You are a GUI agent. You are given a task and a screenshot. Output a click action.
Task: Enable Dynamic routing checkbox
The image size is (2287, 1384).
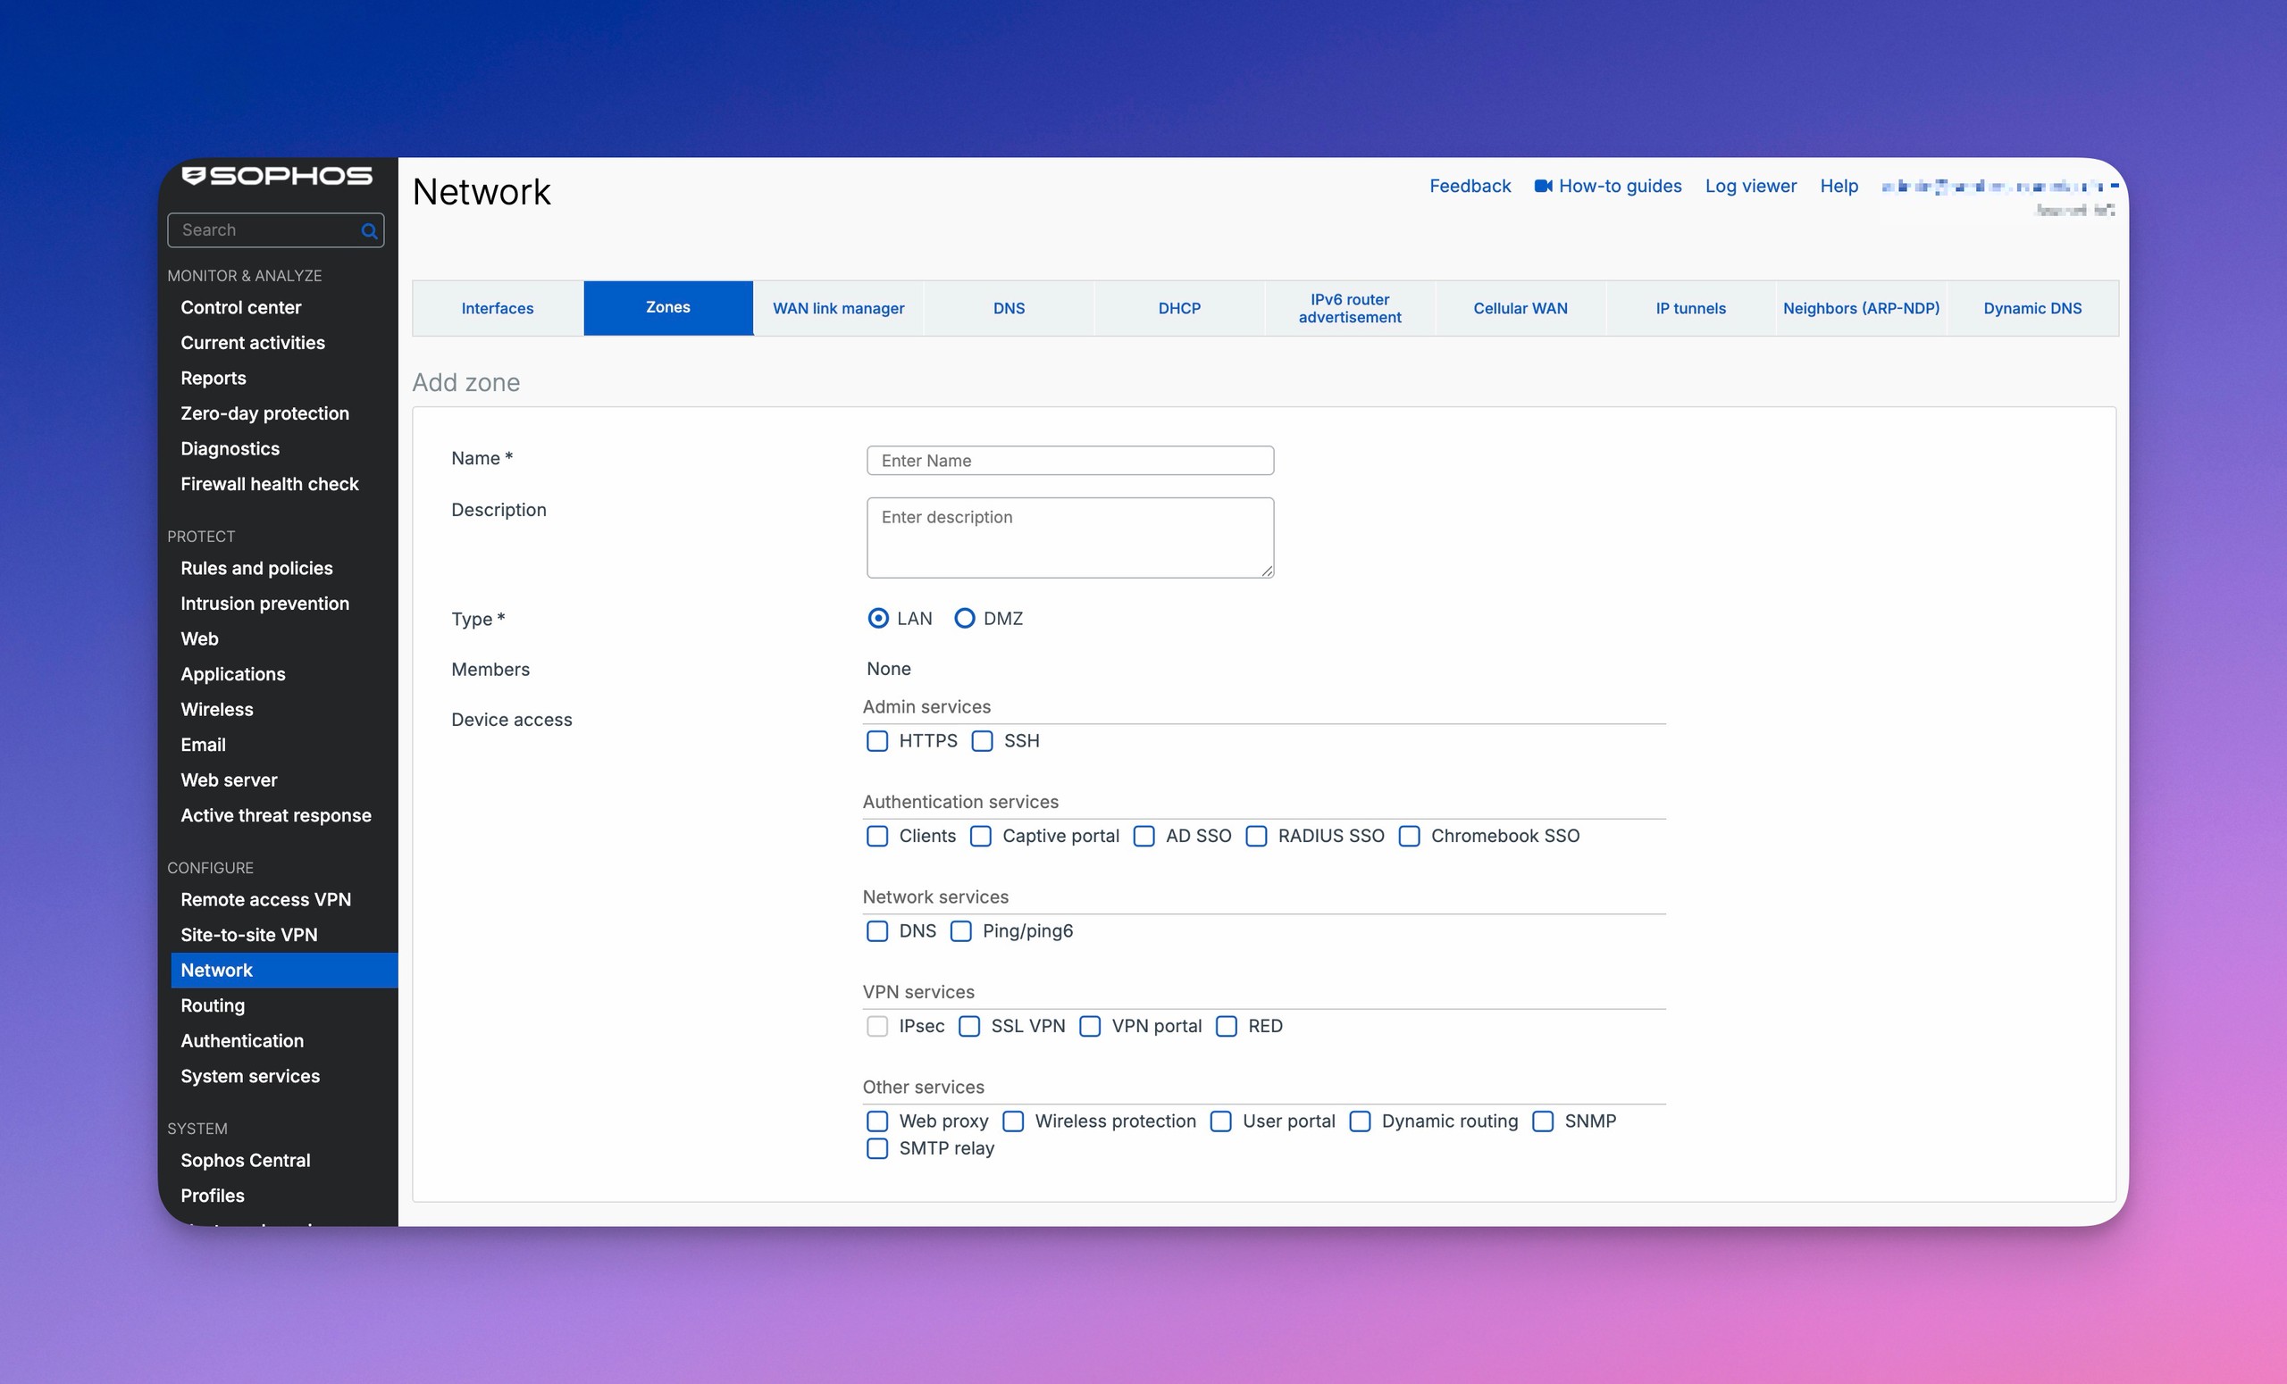pyautogui.click(x=1360, y=1121)
